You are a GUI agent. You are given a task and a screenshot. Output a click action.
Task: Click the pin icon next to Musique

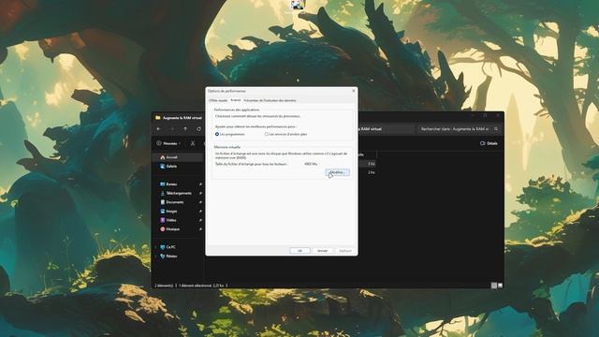[200, 229]
